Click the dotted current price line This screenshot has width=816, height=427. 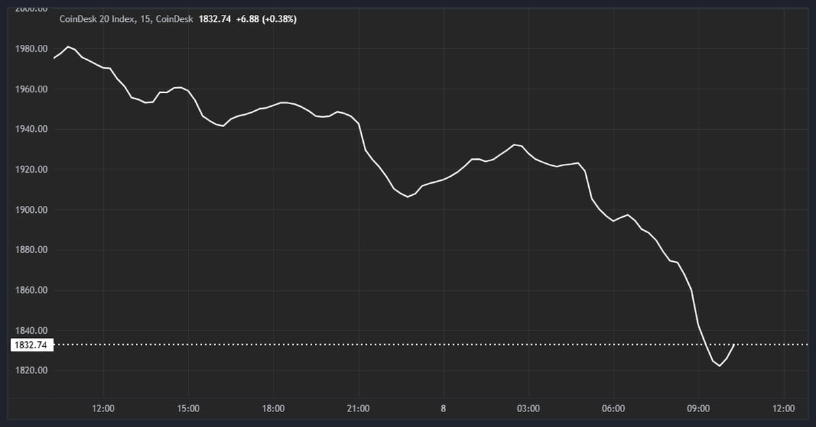coord(408,345)
